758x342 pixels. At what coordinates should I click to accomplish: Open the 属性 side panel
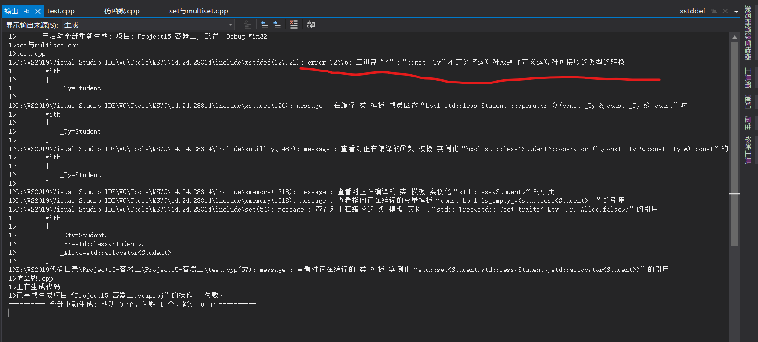[x=748, y=123]
